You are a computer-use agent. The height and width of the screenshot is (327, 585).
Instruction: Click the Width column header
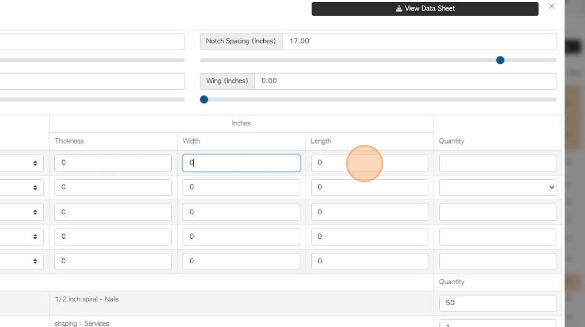(x=191, y=141)
